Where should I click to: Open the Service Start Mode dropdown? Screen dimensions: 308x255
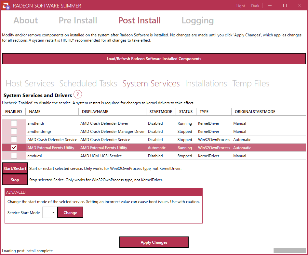(50, 212)
